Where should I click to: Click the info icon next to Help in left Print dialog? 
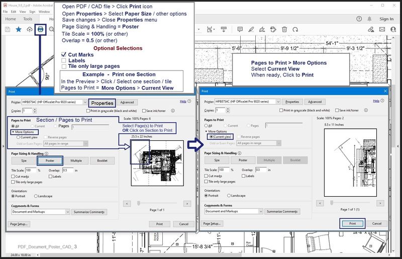pyautogui.click(x=189, y=101)
